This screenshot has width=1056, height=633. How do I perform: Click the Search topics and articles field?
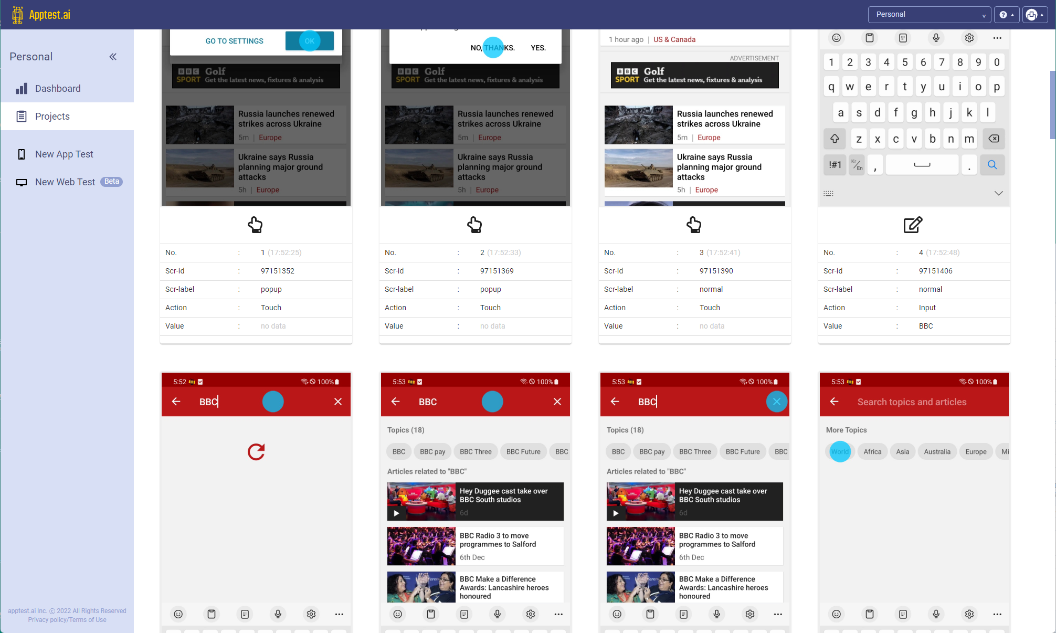pos(912,402)
